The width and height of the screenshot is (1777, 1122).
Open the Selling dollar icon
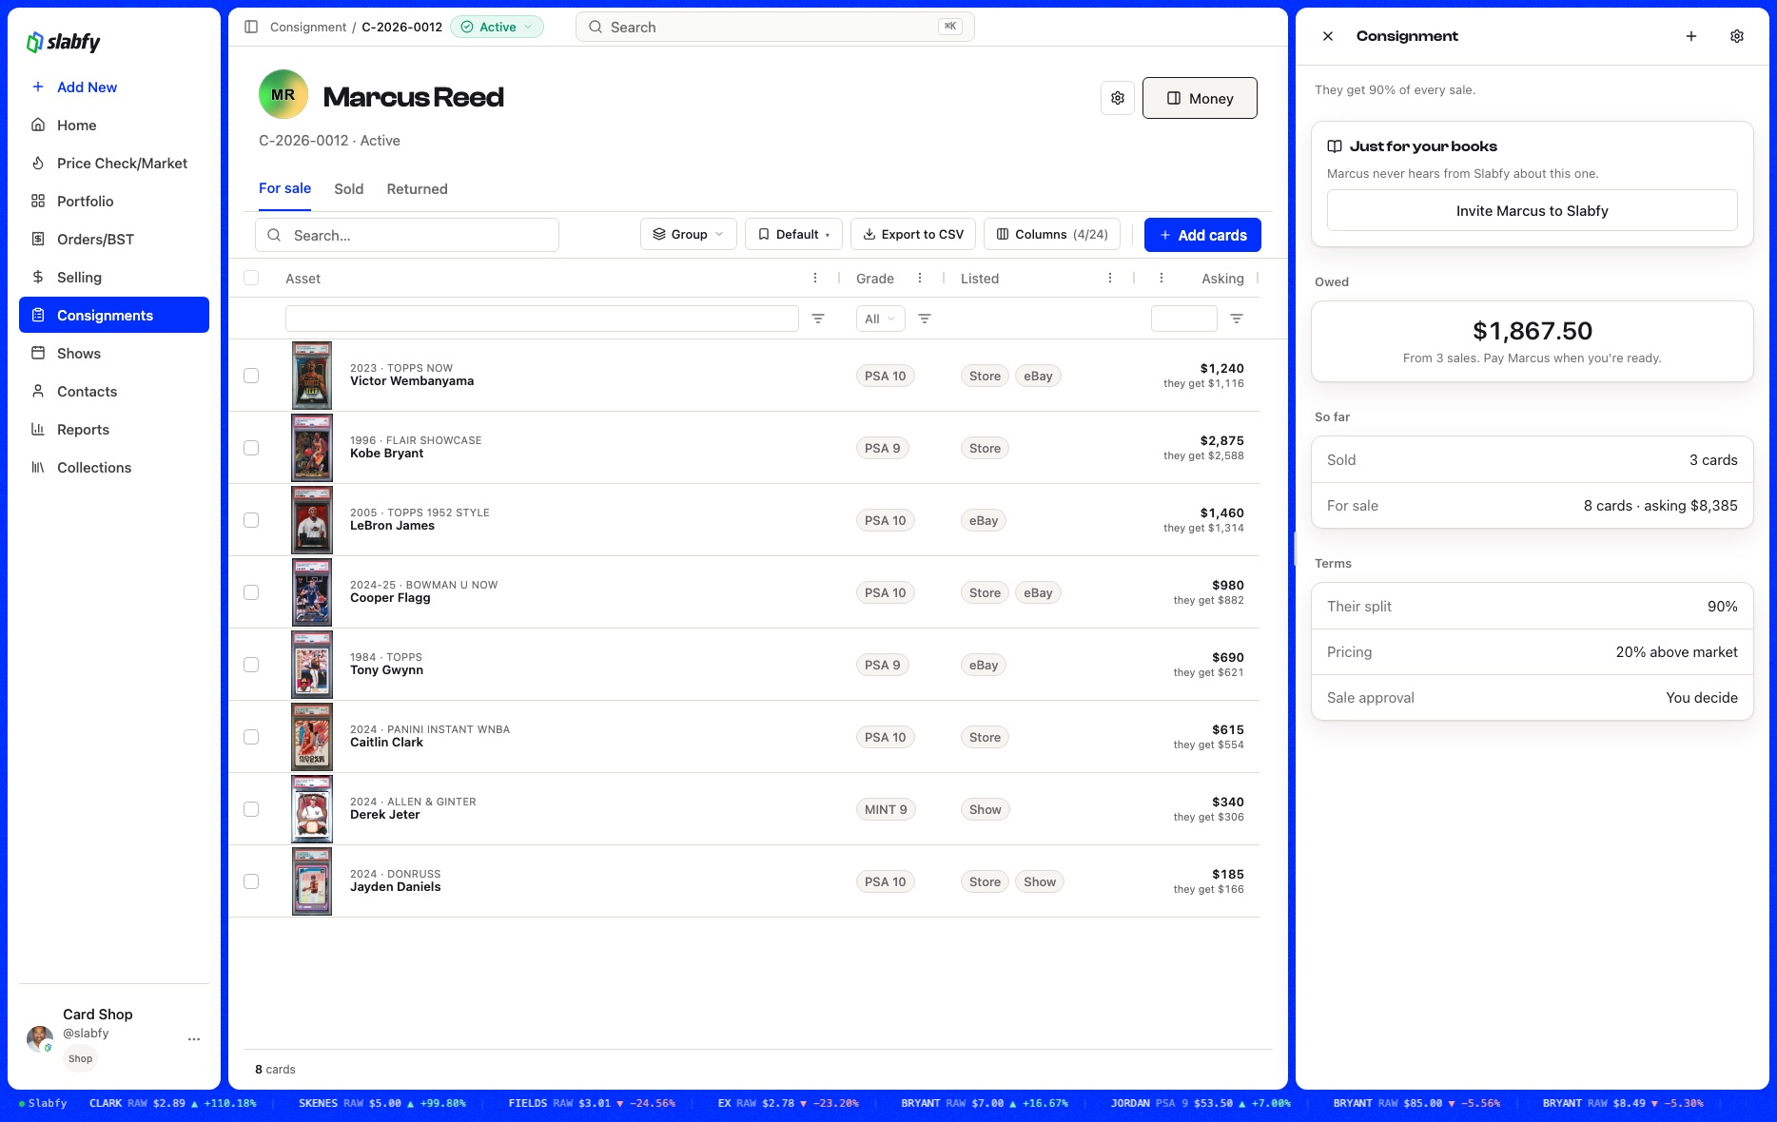click(x=38, y=277)
